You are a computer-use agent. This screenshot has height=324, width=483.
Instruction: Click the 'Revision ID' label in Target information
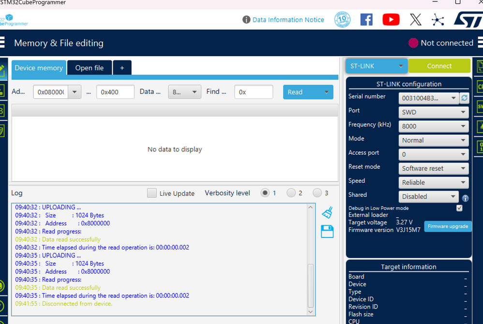point(363,307)
